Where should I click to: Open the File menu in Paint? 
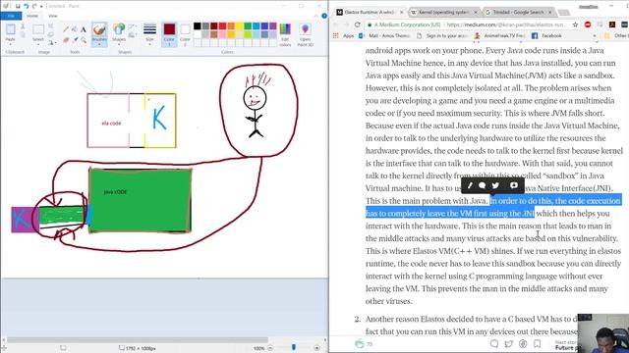tap(11, 16)
